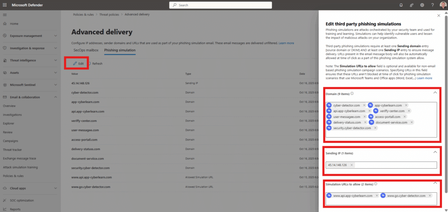Open Attack simulation training
Viewport: 448px width, 212px height.
[20, 167]
